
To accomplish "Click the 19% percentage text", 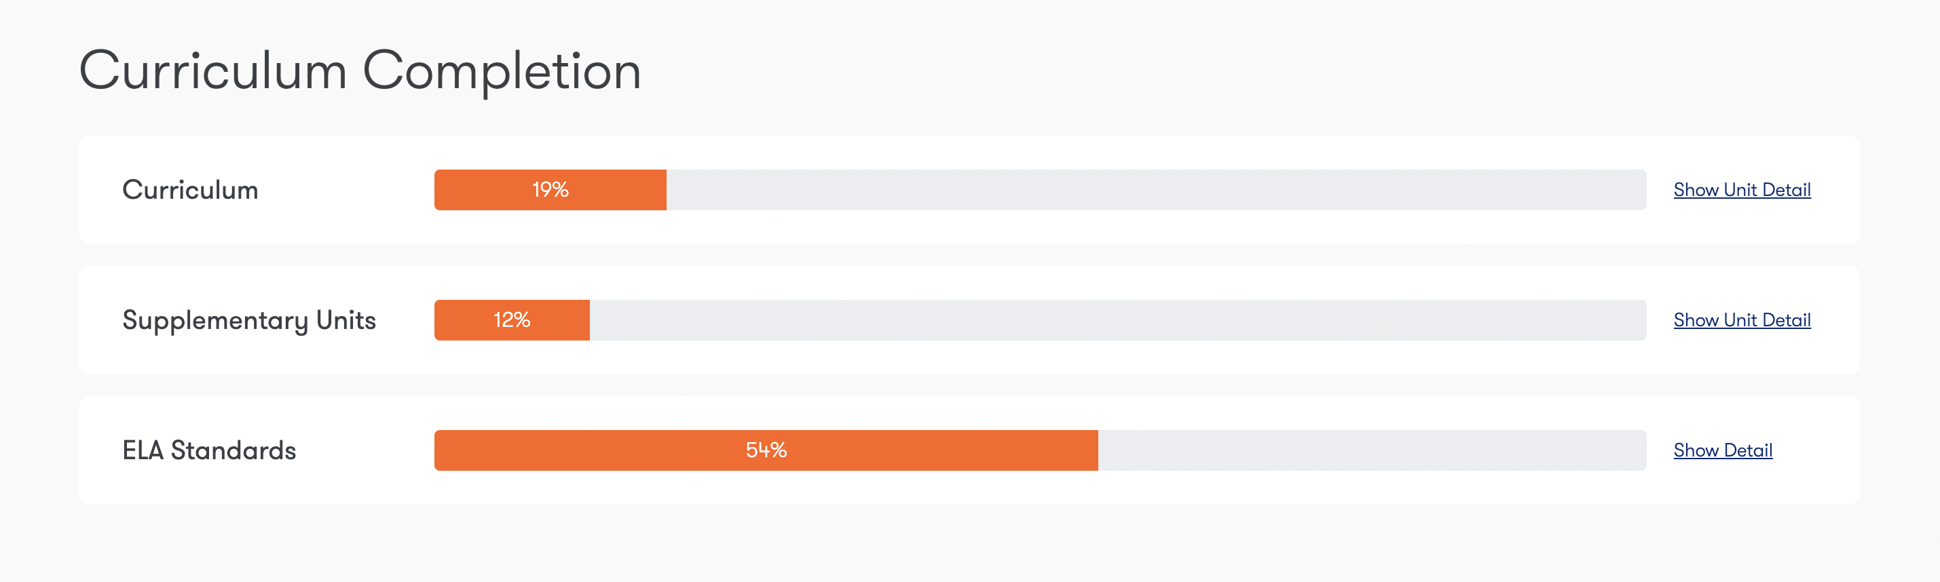I will tap(551, 190).
